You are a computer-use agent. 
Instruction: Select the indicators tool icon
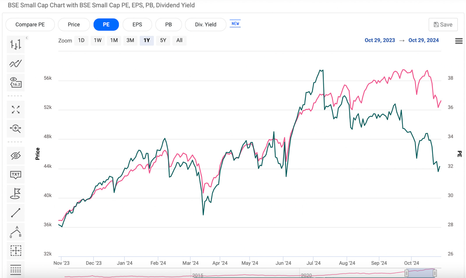16,45
